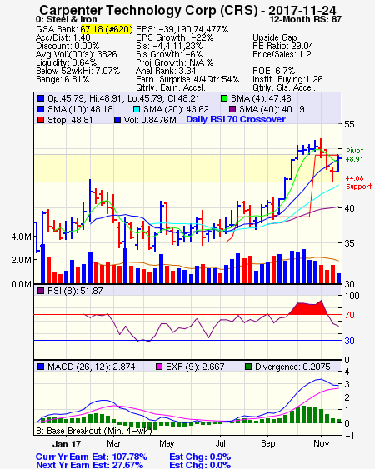
Task: Click the Divergence: 0.2075 reading
Action: pos(292,367)
